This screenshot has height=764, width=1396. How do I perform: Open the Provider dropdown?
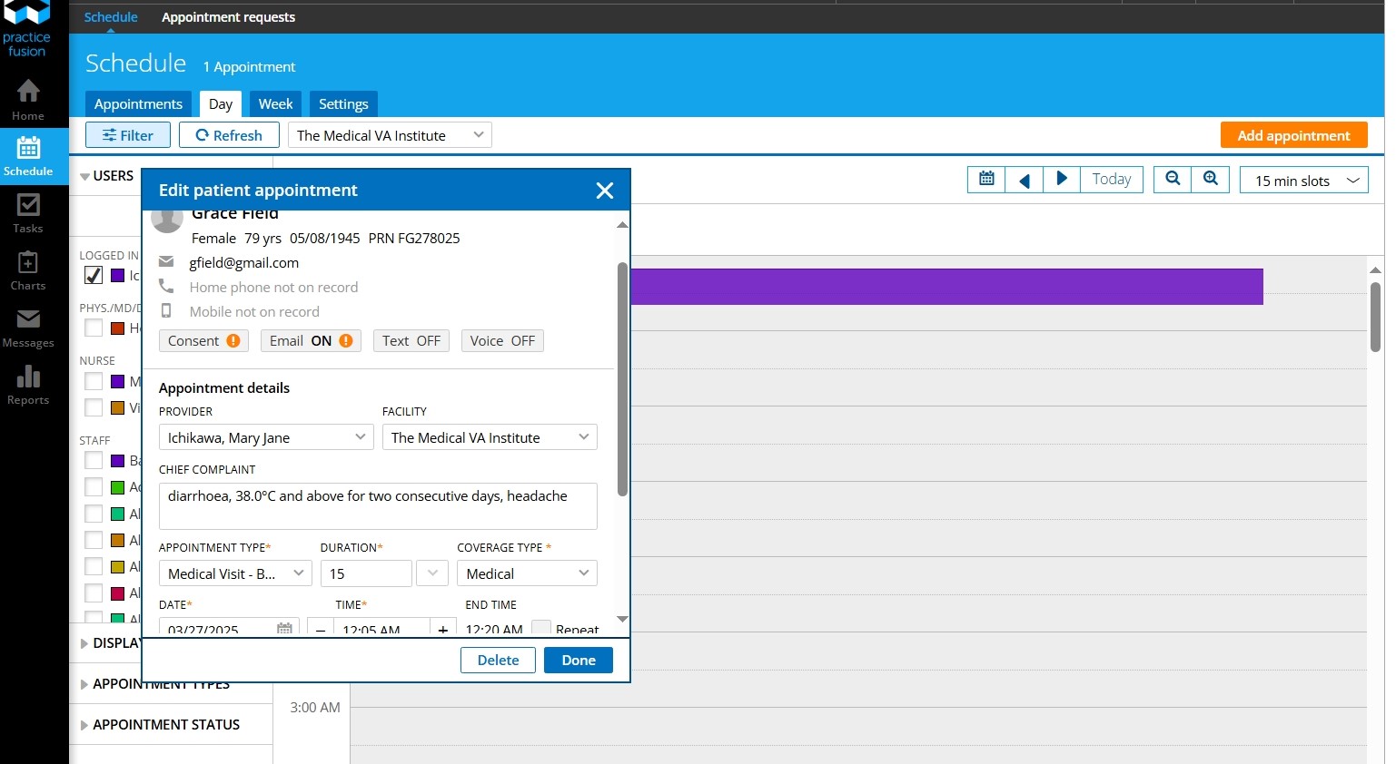coord(266,437)
